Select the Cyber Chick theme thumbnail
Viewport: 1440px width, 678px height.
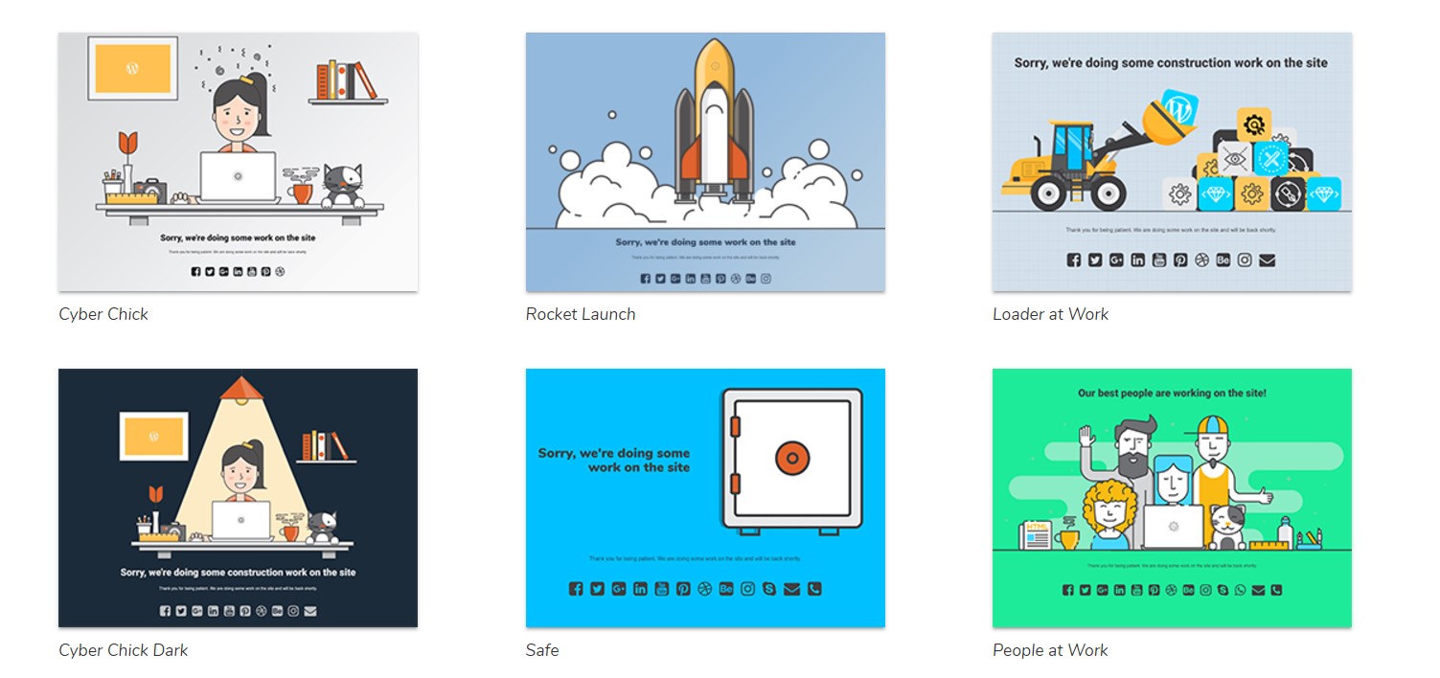tap(238, 162)
